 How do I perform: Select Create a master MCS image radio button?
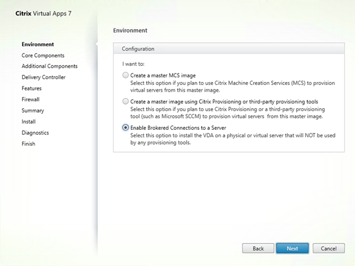point(125,75)
